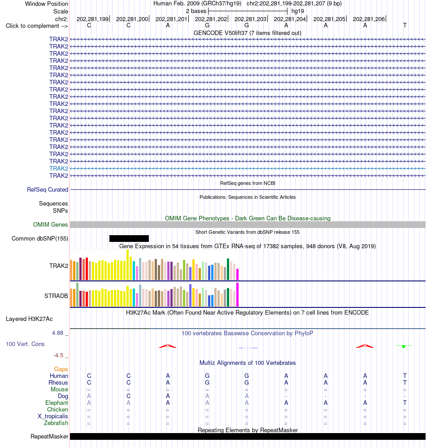Click the Window Position label
Image resolution: width=426 pixels, height=447 pixels.
pos(47,4)
